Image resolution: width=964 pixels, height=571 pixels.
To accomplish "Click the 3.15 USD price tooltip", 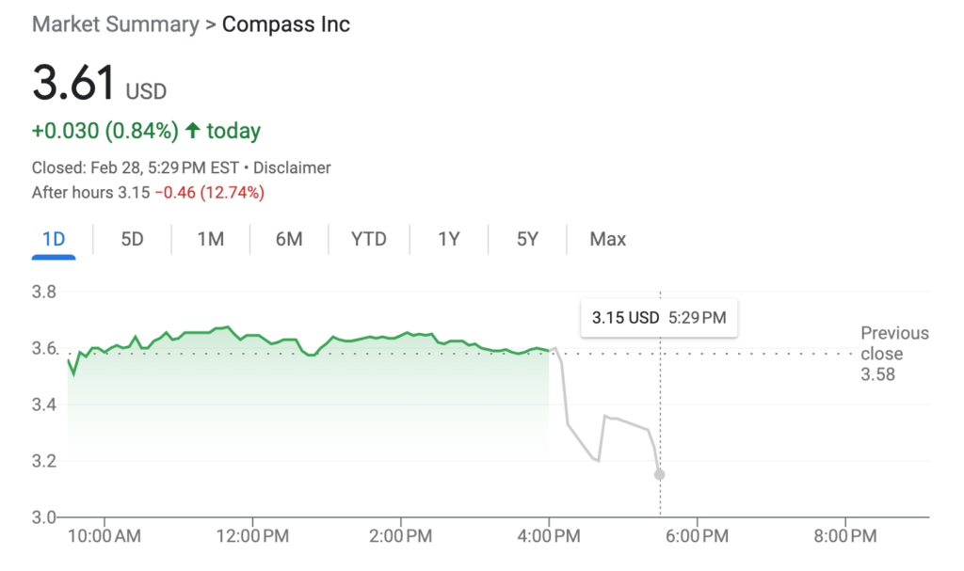I will (x=658, y=318).
